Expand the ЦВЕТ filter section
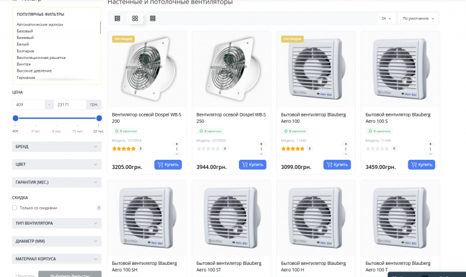The image size is (466, 277). pyautogui.click(x=57, y=164)
